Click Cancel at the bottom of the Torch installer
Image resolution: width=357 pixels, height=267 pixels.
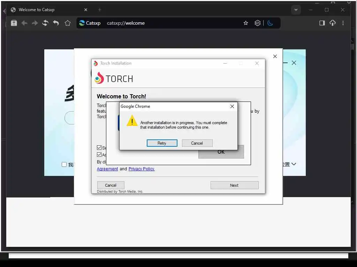(x=111, y=185)
